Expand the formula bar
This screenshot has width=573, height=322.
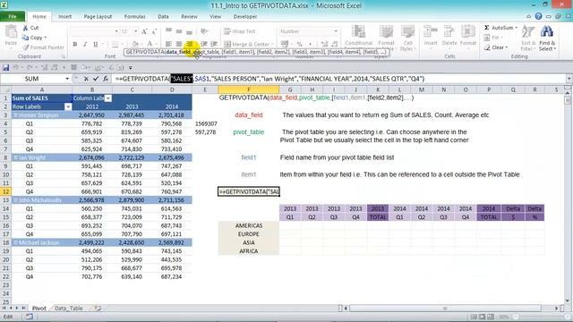click(x=569, y=79)
